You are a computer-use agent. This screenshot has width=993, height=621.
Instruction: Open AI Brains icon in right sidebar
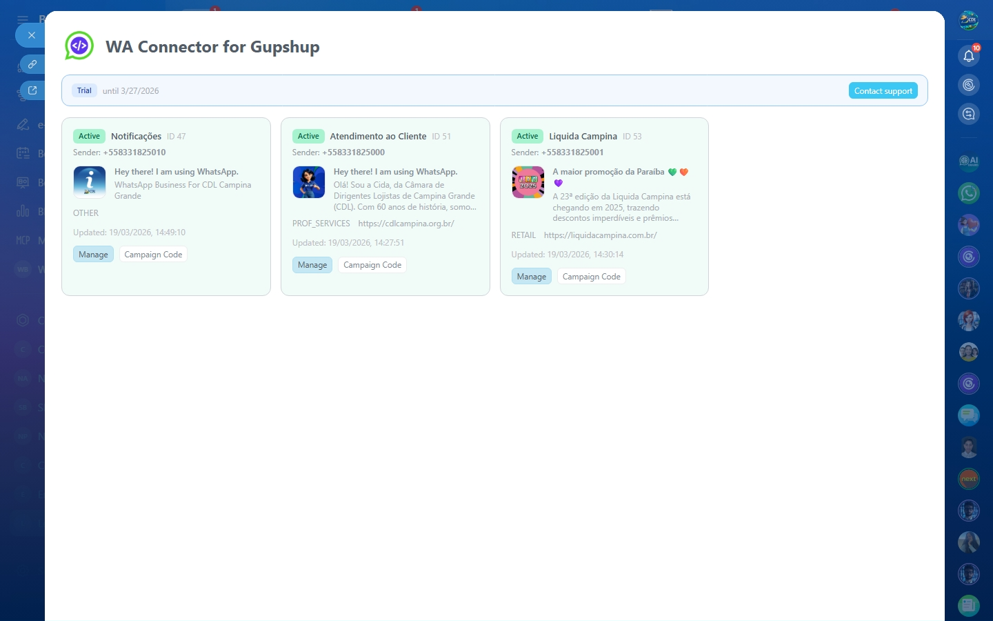pos(968,161)
